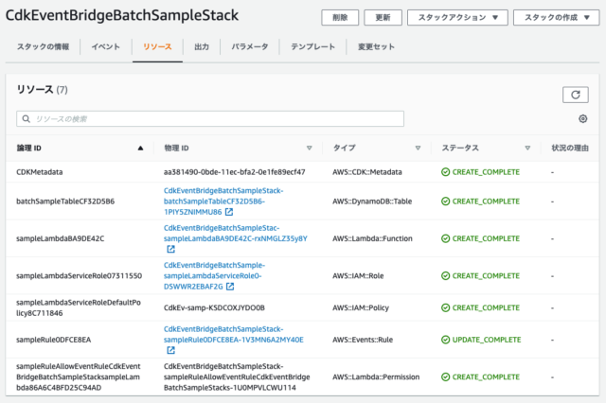This screenshot has height=403, width=606.
Task: Open the スタックアクション dropdown
Action: pos(457,18)
